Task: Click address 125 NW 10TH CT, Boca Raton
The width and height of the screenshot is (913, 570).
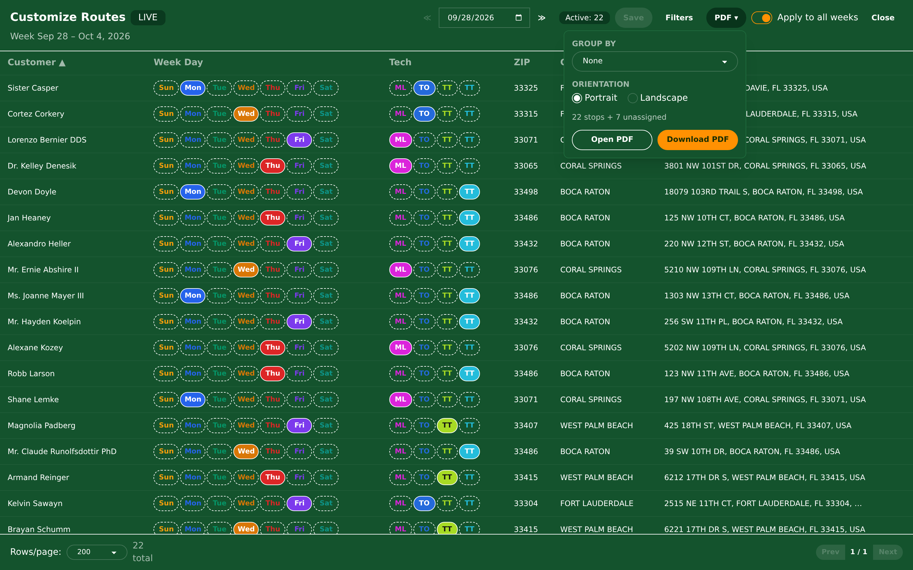Action: [754, 218]
